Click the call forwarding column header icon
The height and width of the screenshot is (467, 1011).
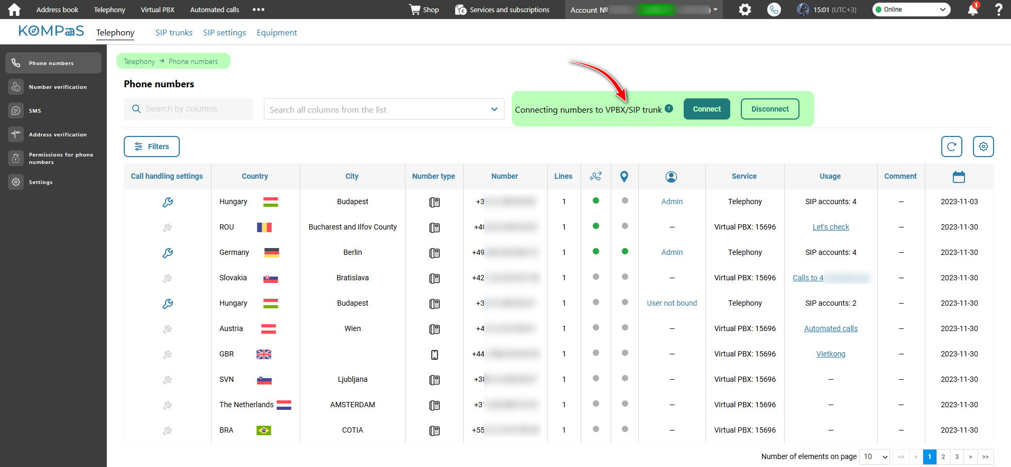(595, 177)
